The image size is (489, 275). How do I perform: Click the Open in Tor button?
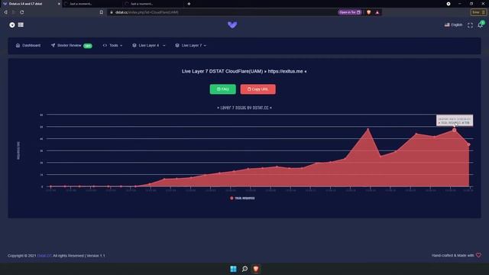(x=350, y=12)
